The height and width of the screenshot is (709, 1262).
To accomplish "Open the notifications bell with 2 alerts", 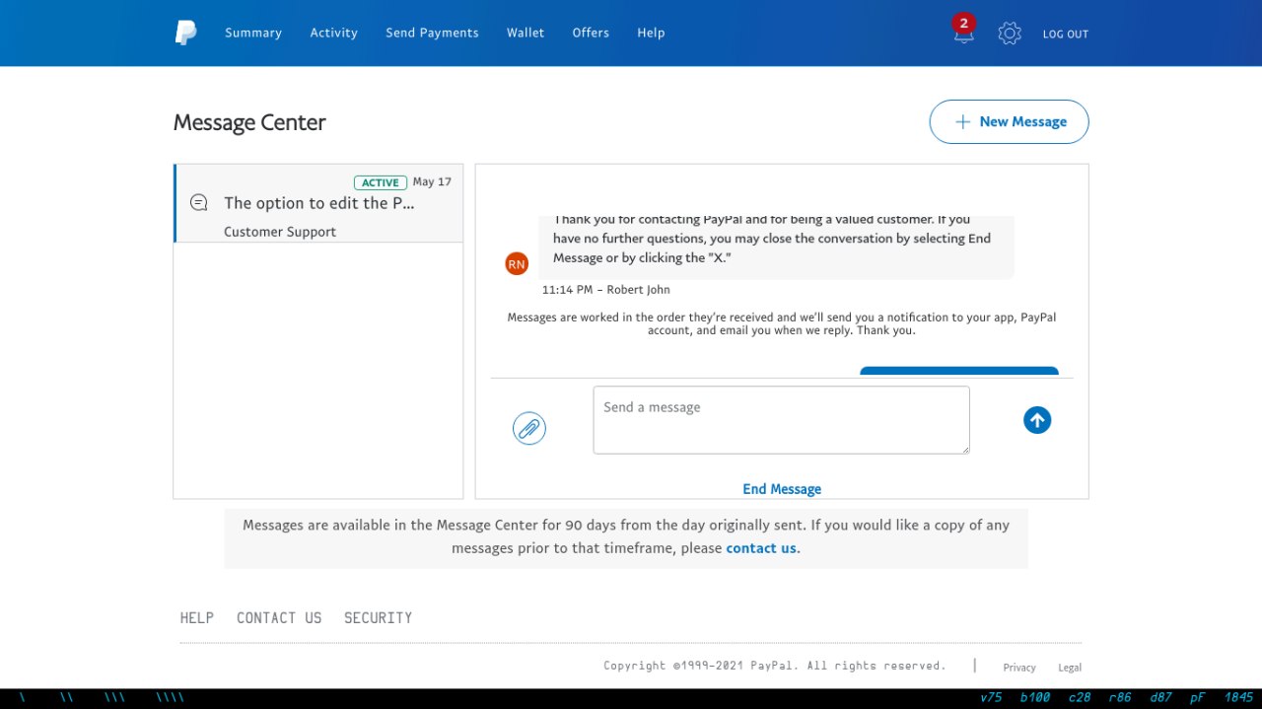I will (963, 29).
